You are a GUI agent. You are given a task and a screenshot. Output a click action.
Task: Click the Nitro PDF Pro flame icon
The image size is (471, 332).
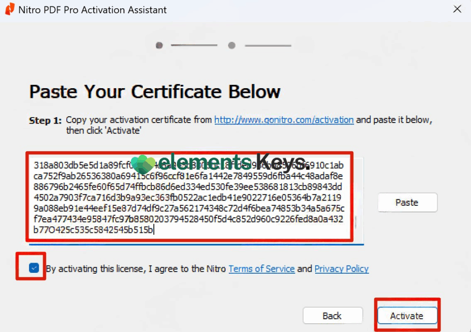point(9,9)
